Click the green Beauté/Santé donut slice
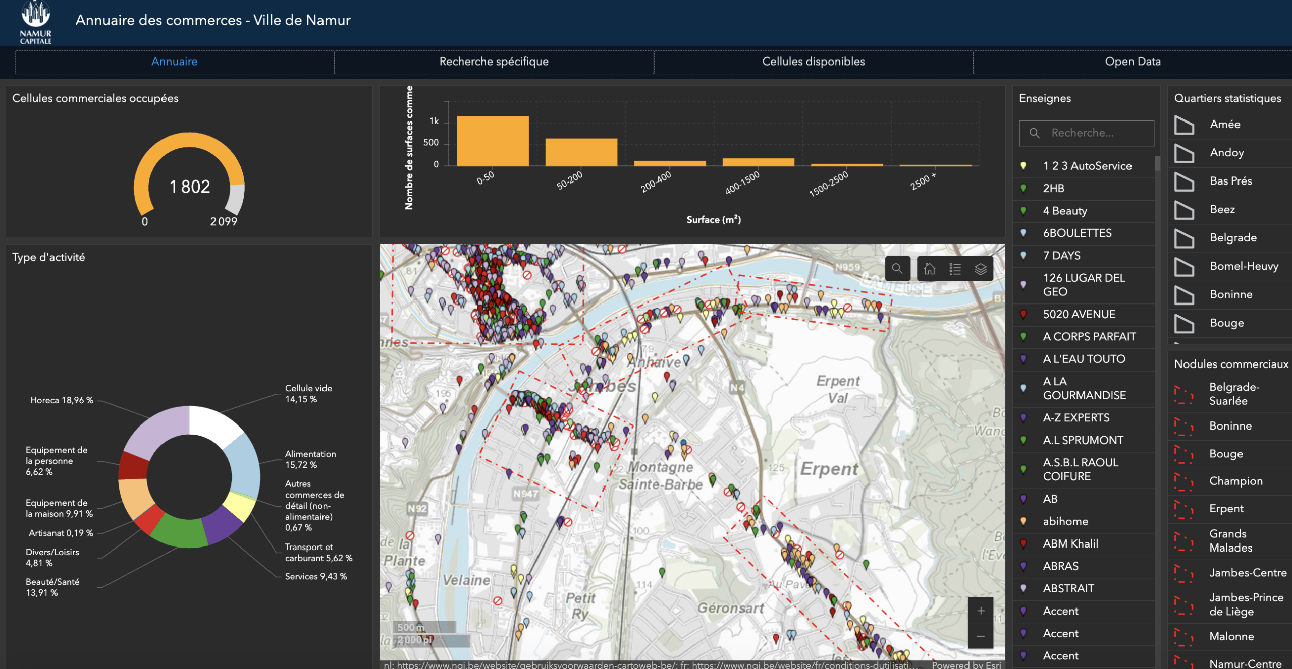 click(x=179, y=532)
